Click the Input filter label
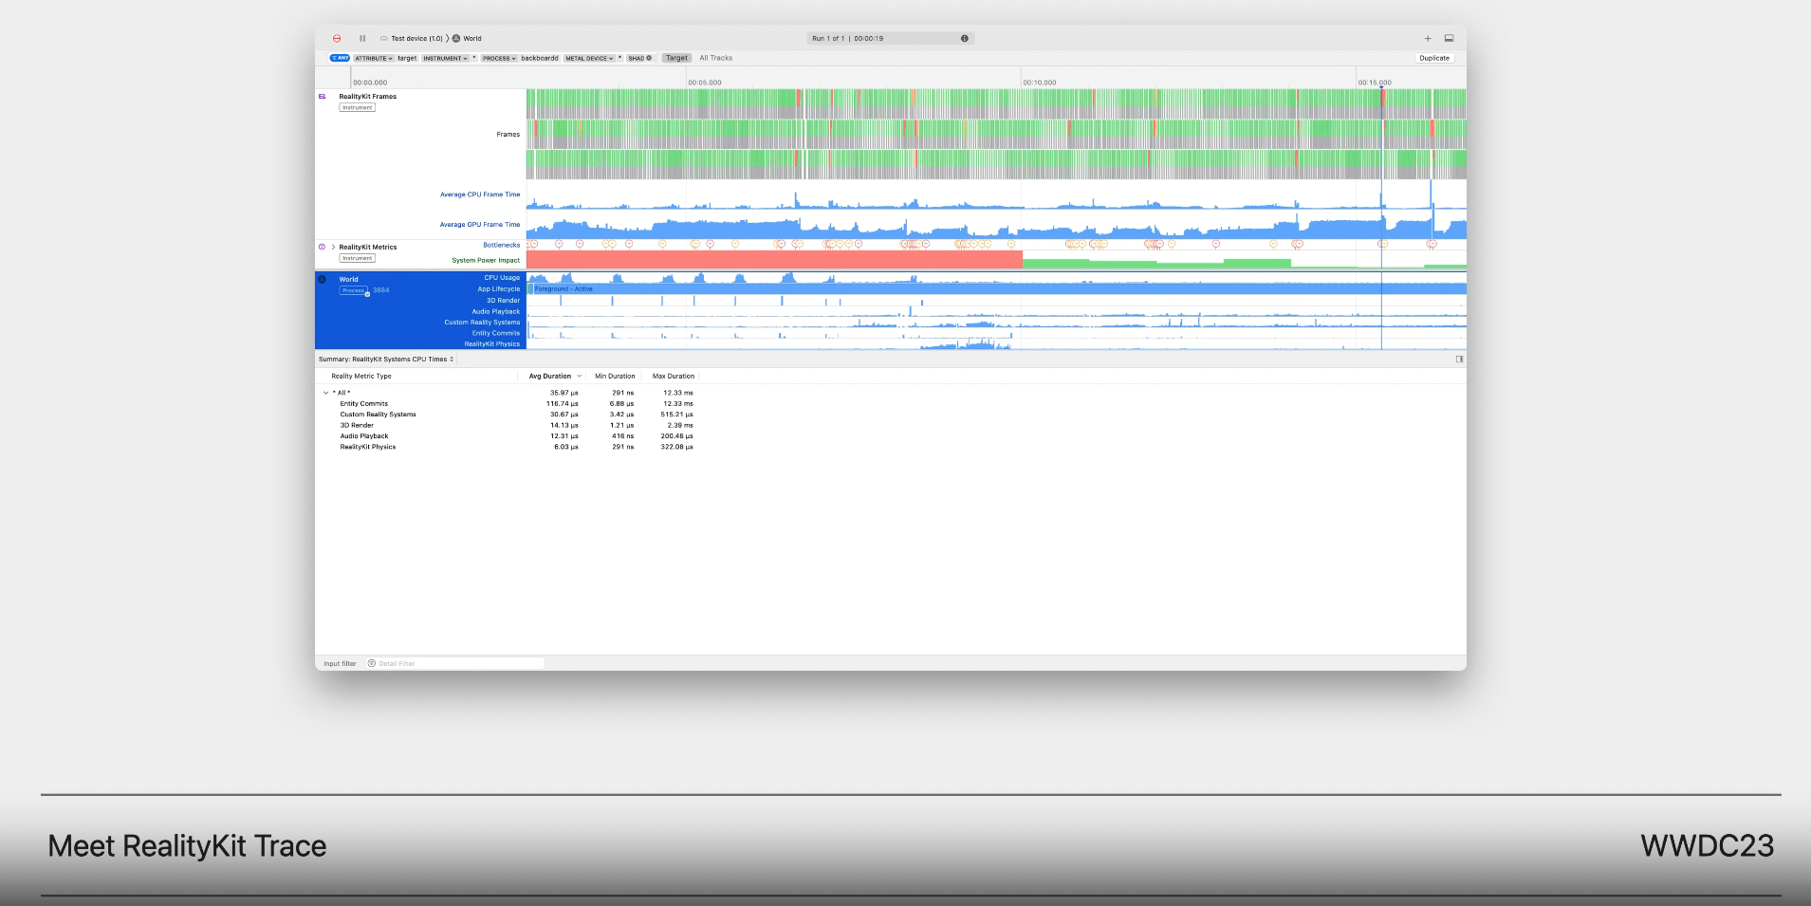Image resolution: width=1811 pixels, height=906 pixels. [x=340, y=664]
